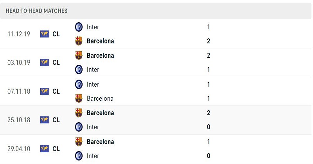The height and width of the screenshot is (164, 313).
Task: Open Barcelona name in 07.11.18 draw
Action: click(x=100, y=98)
